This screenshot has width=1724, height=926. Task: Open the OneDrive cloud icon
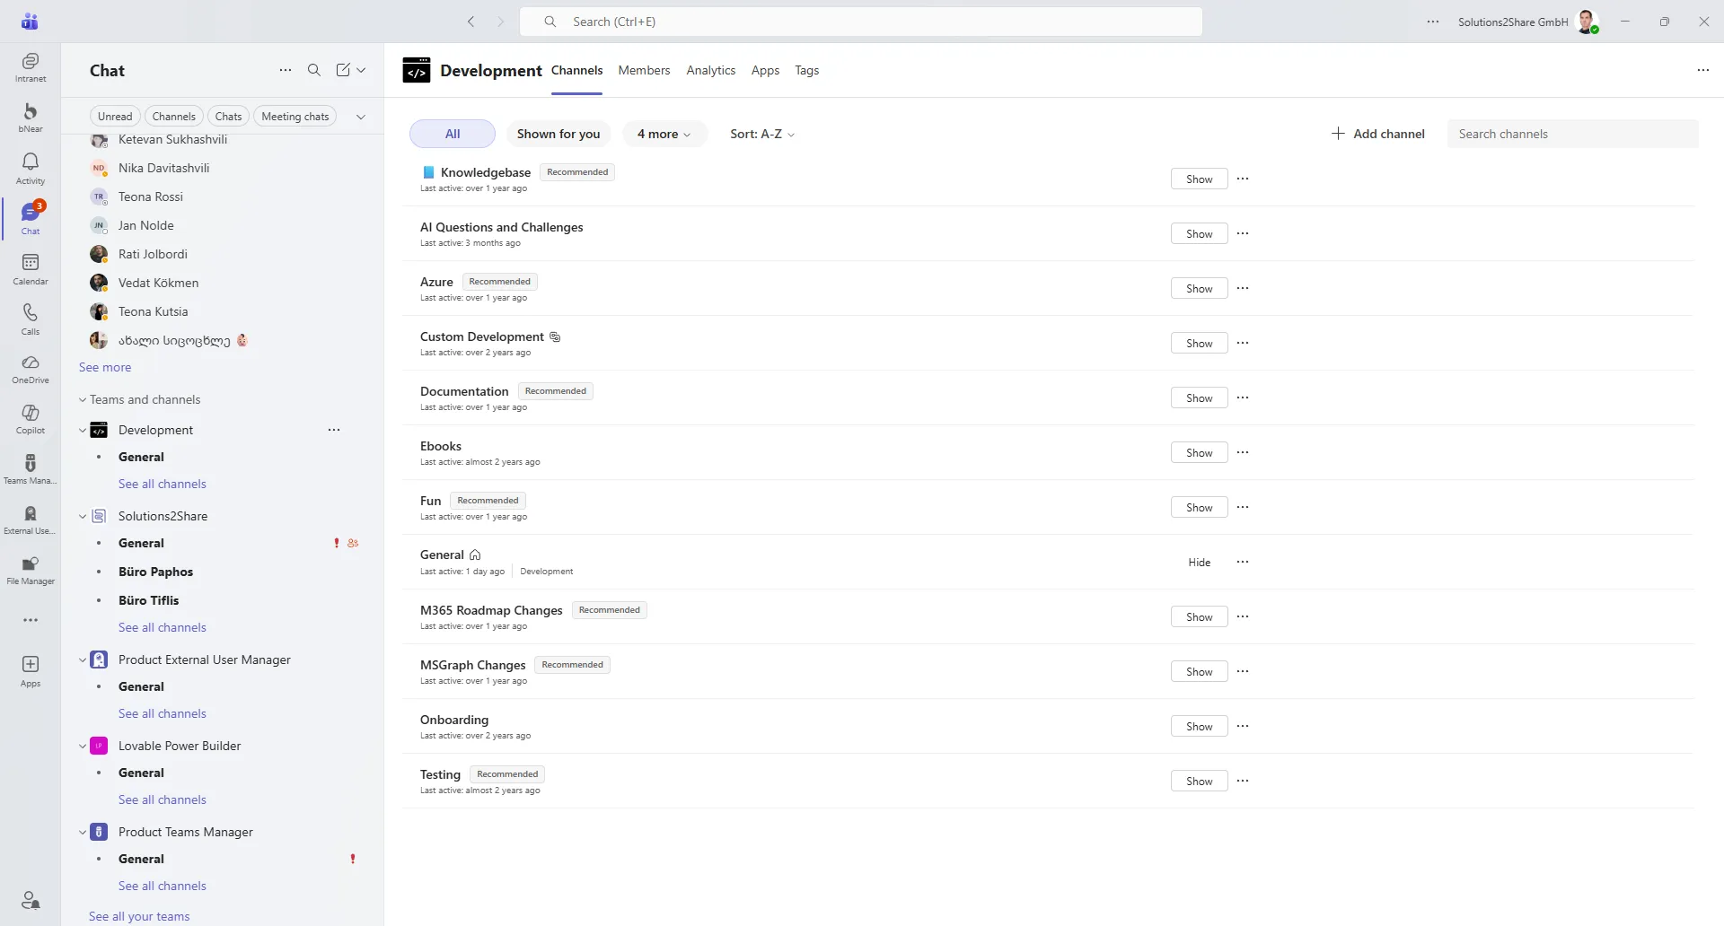click(x=31, y=369)
